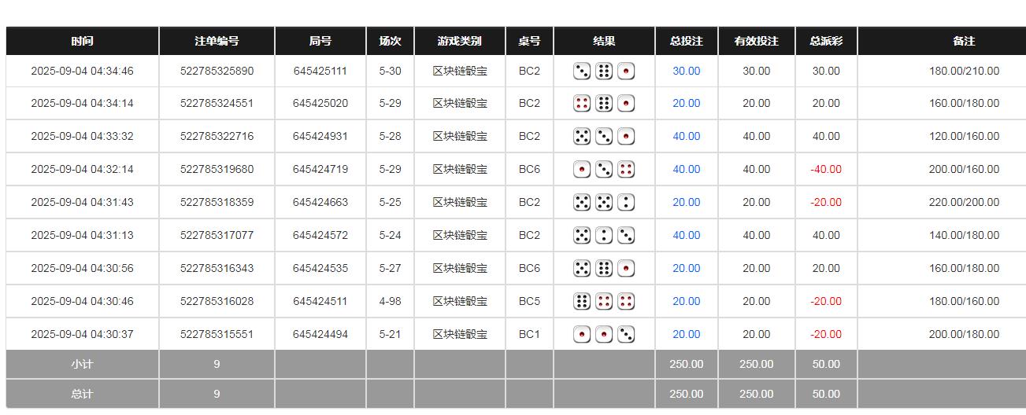The height and width of the screenshot is (415, 1026).
Task: Click dice result icons for round 645424535
Action: pyautogui.click(x=604, y=268)
